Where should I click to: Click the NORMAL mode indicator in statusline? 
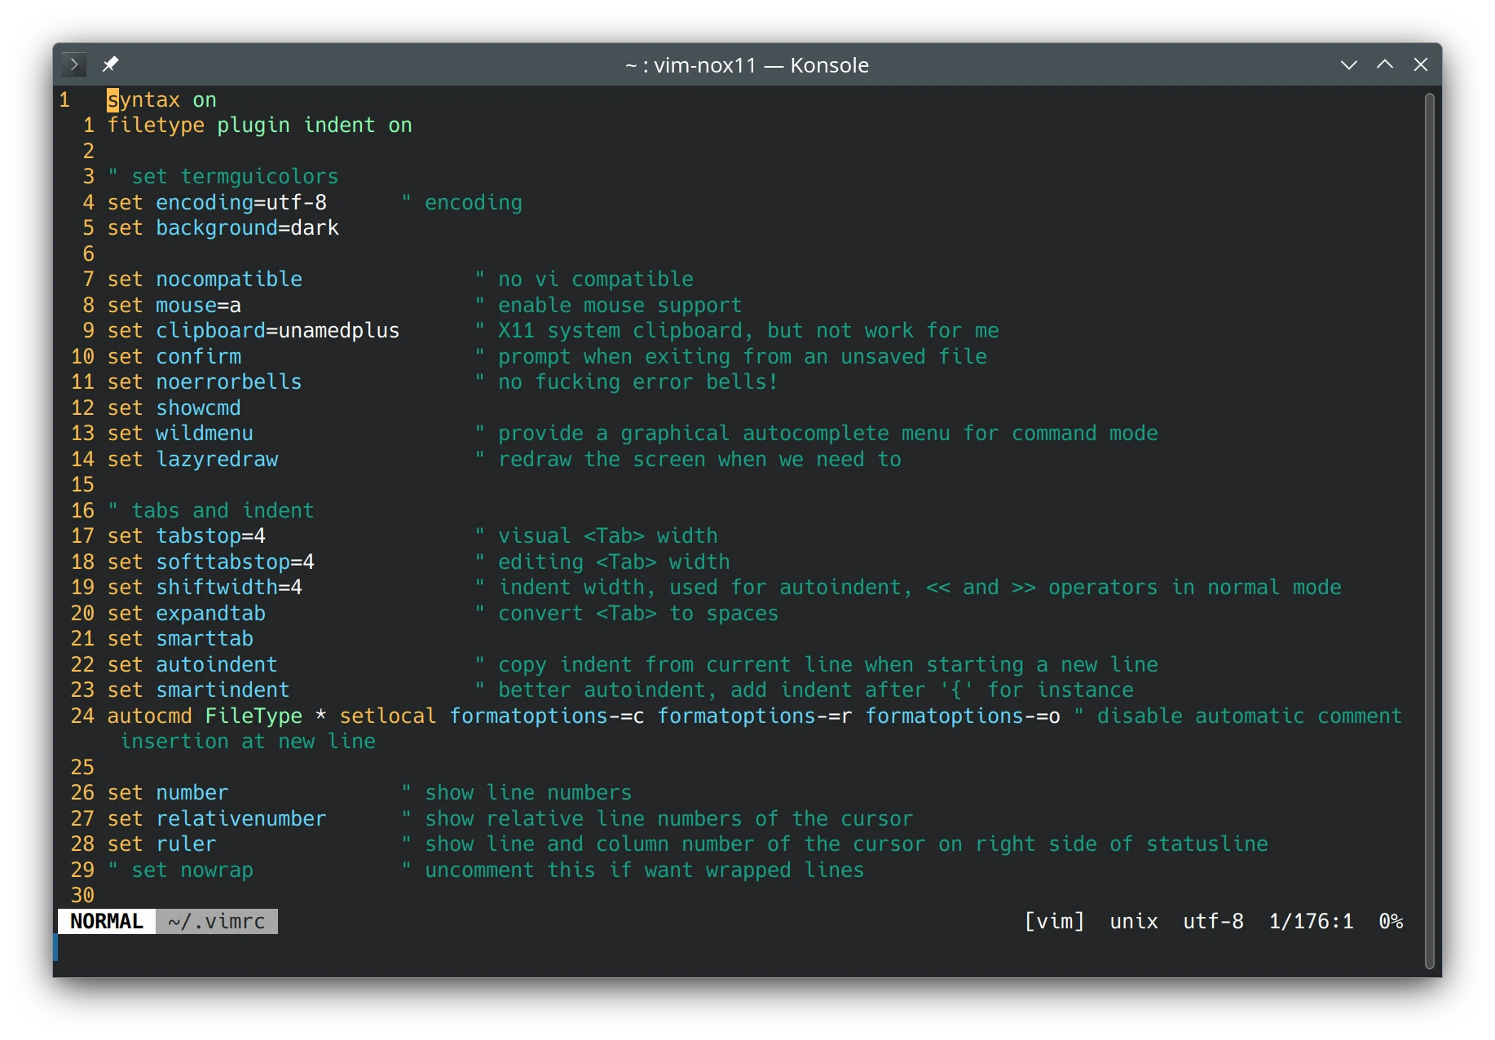107,921
